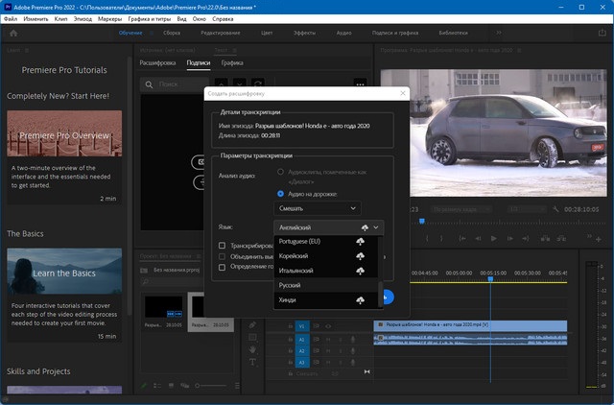Select the 'Аудио на дорожке' radio button
This screenshot has height=405, width=614.
coord(280,193)
